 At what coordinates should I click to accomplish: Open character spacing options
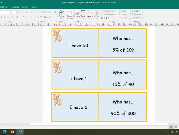(18, 17)
